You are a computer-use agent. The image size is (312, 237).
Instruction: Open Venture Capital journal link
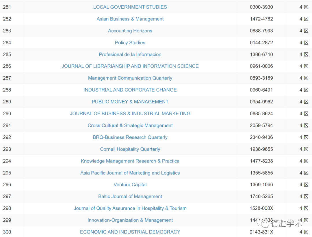point(130,185)
